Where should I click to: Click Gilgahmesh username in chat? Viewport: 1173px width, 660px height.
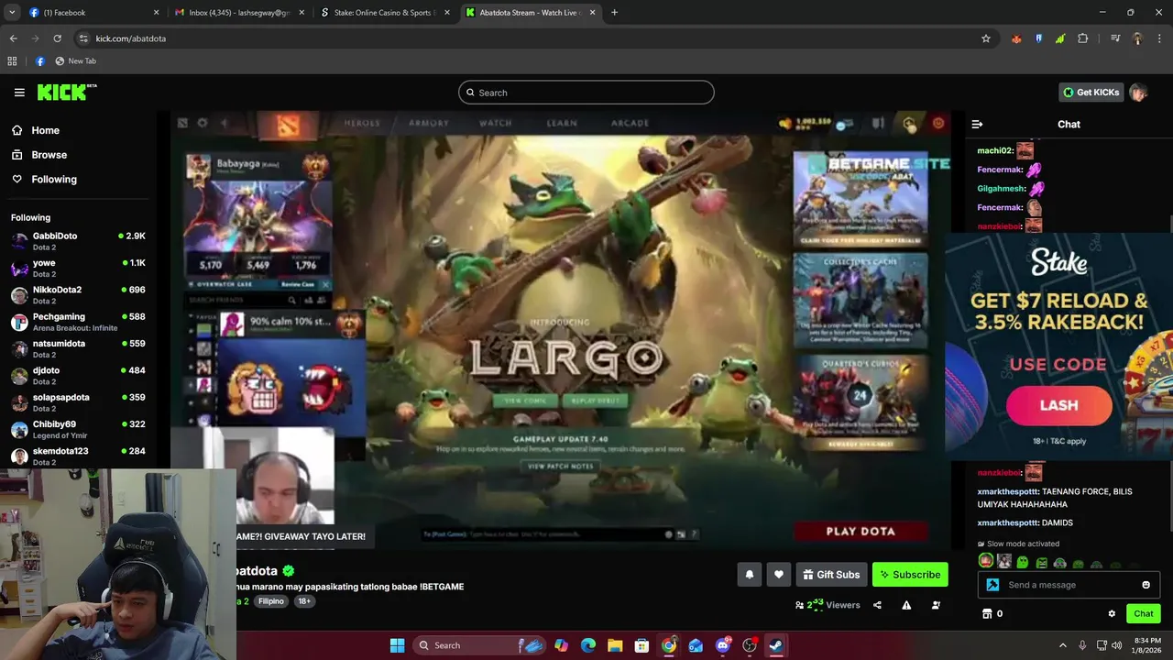pyautogui.click(x=1001, y=189)
